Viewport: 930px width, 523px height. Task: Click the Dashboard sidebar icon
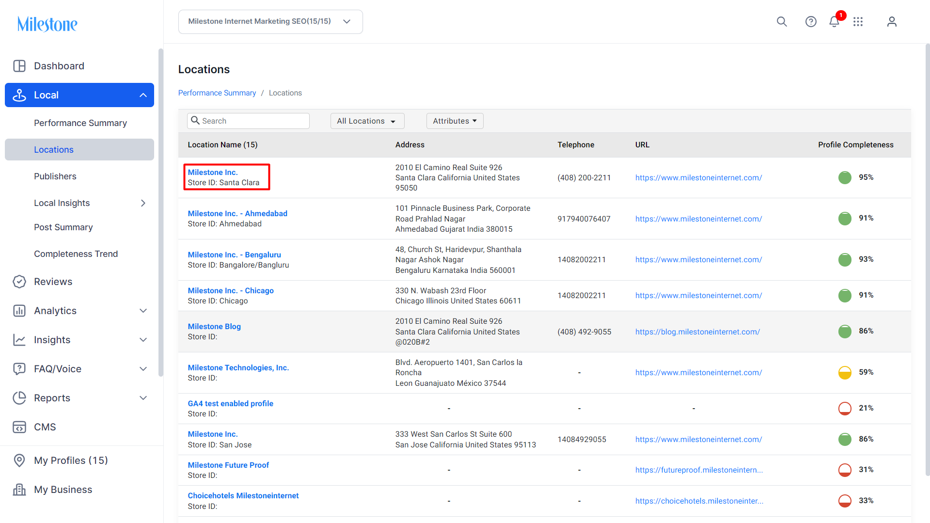(x=19, y=66)
